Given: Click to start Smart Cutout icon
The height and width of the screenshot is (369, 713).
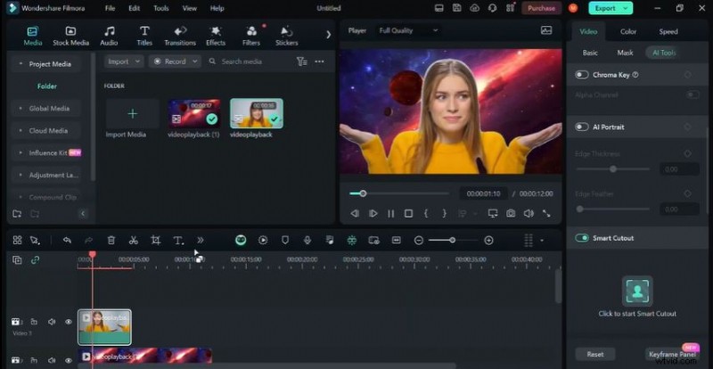Looking at the screenshot, I should pyautogui.click(x=637, y=291).
